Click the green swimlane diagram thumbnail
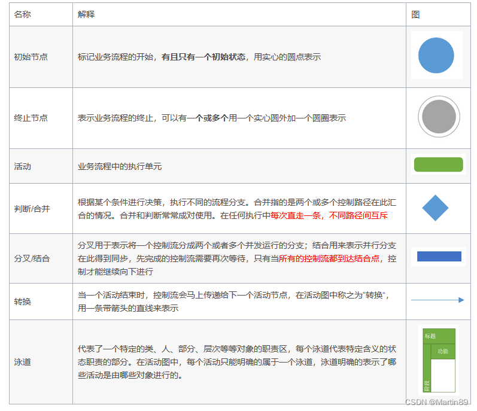This screenshot has height=411, width=477. point(439,360)
